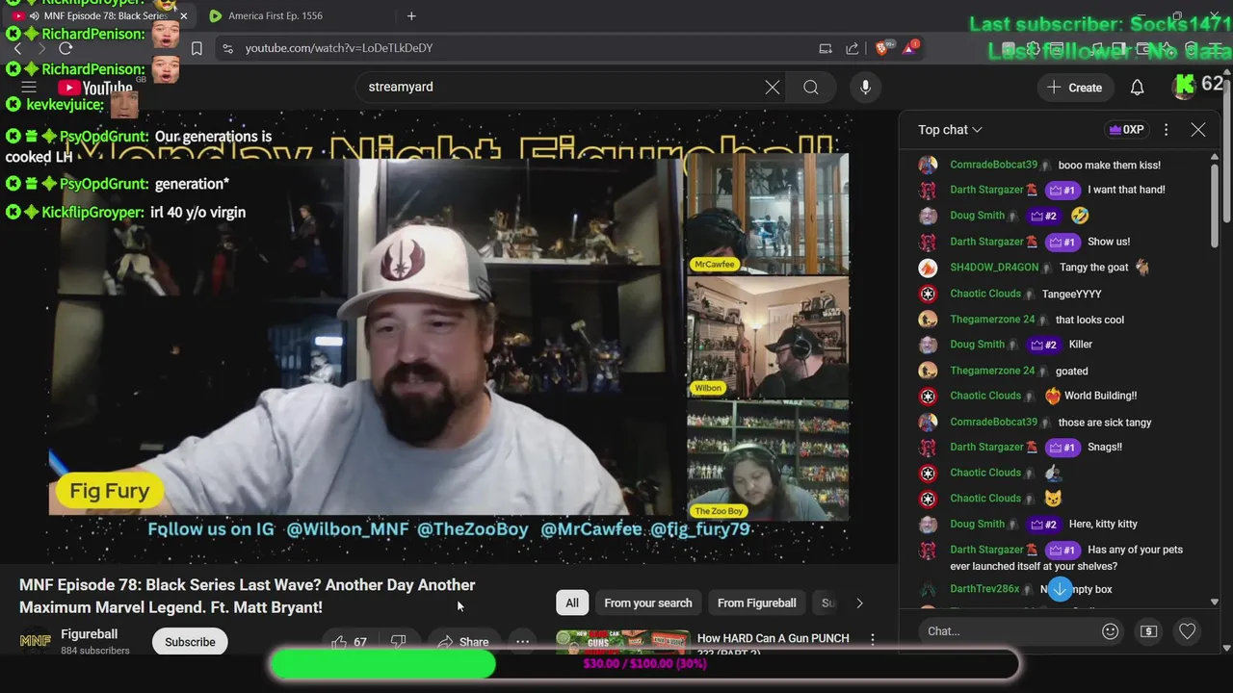
Task: Click the MNF channel avatar
Action: click(x=36, y=641)
